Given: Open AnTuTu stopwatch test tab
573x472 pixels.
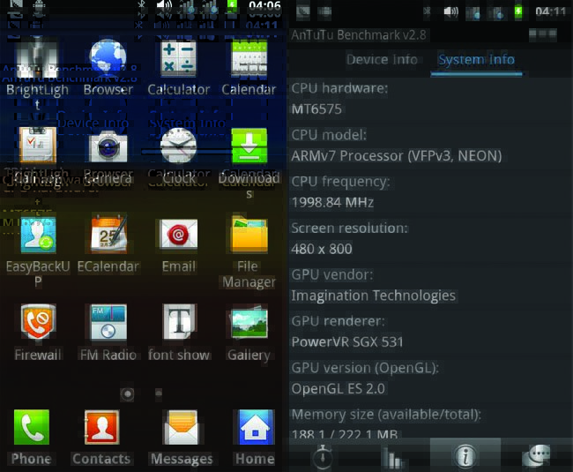Looking at the screenshot, I should pos(323,456).
